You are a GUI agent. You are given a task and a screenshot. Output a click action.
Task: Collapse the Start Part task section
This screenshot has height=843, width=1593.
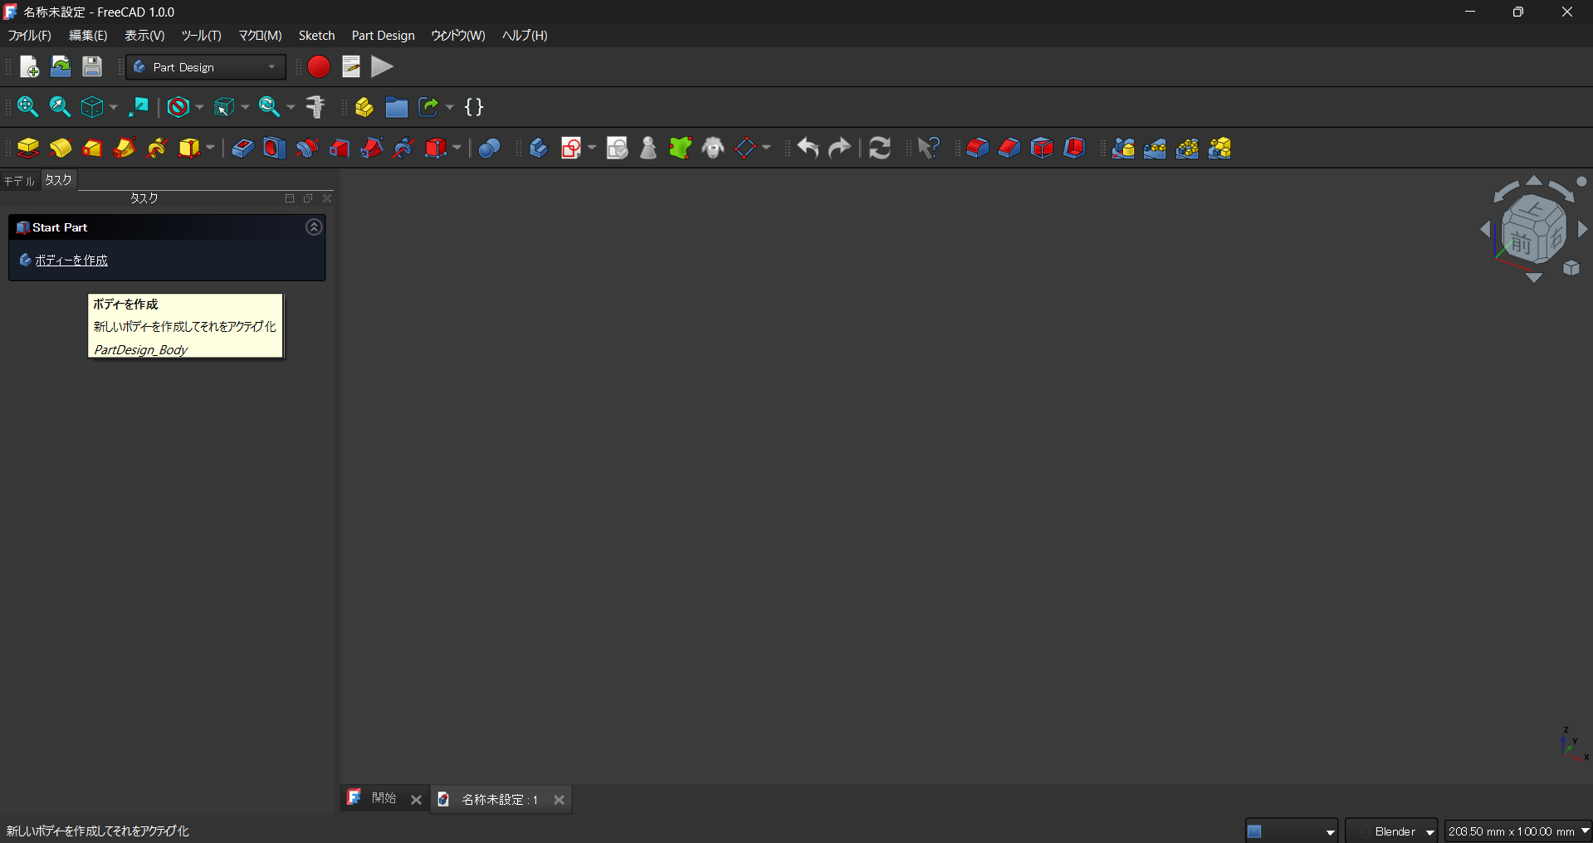point(314,227)
